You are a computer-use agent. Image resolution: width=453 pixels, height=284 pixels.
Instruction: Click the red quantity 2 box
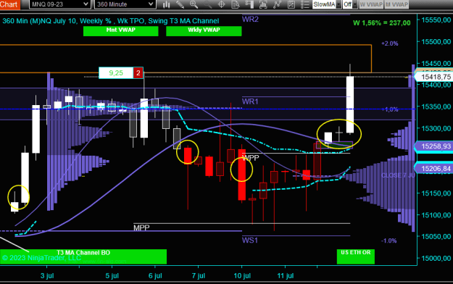point(138,72)
